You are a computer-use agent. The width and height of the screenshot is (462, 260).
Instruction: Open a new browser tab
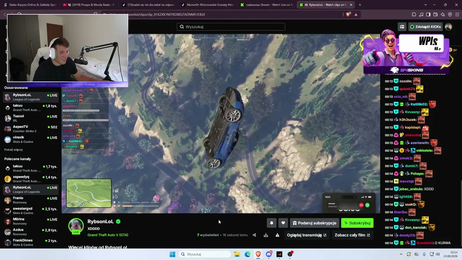pos(360,5)
